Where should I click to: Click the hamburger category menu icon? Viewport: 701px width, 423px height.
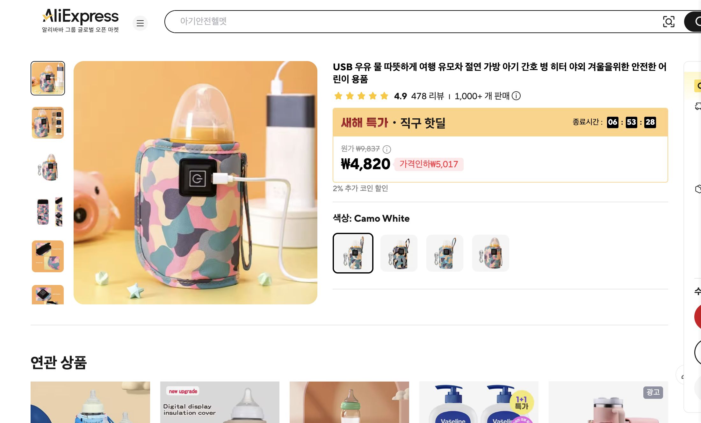click(140, 23)
